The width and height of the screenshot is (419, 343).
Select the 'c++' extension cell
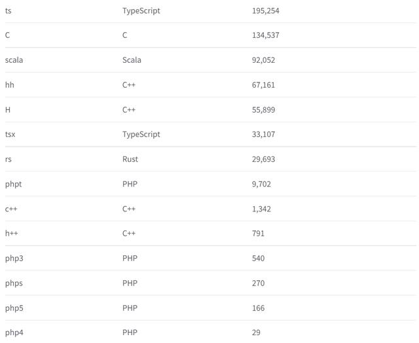pyautogui.click(x=11, y=209)
